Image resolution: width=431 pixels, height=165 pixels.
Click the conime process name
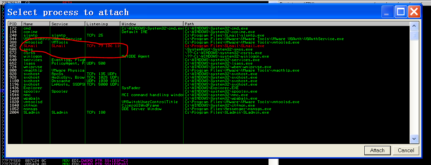(x=30, y=32)
